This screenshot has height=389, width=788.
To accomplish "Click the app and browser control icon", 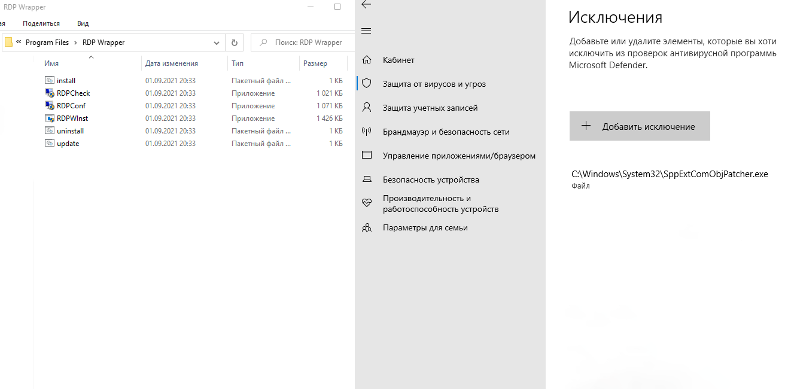I will point(367,156).
